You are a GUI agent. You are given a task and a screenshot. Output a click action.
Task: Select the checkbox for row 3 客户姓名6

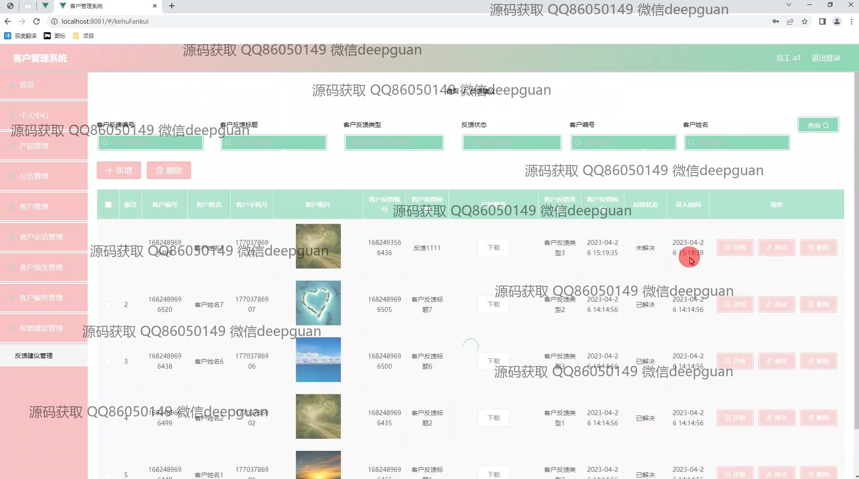coord(107,361)
